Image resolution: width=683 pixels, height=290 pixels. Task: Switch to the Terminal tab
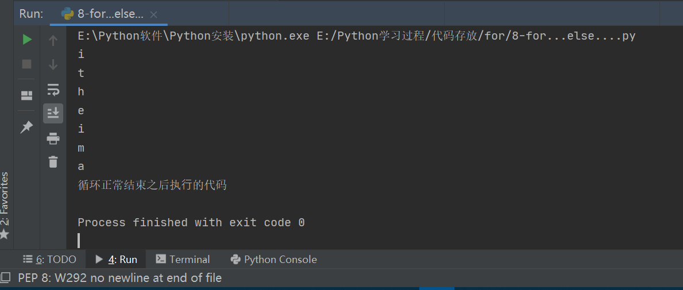pyautogui.click(x=183, y=260)
